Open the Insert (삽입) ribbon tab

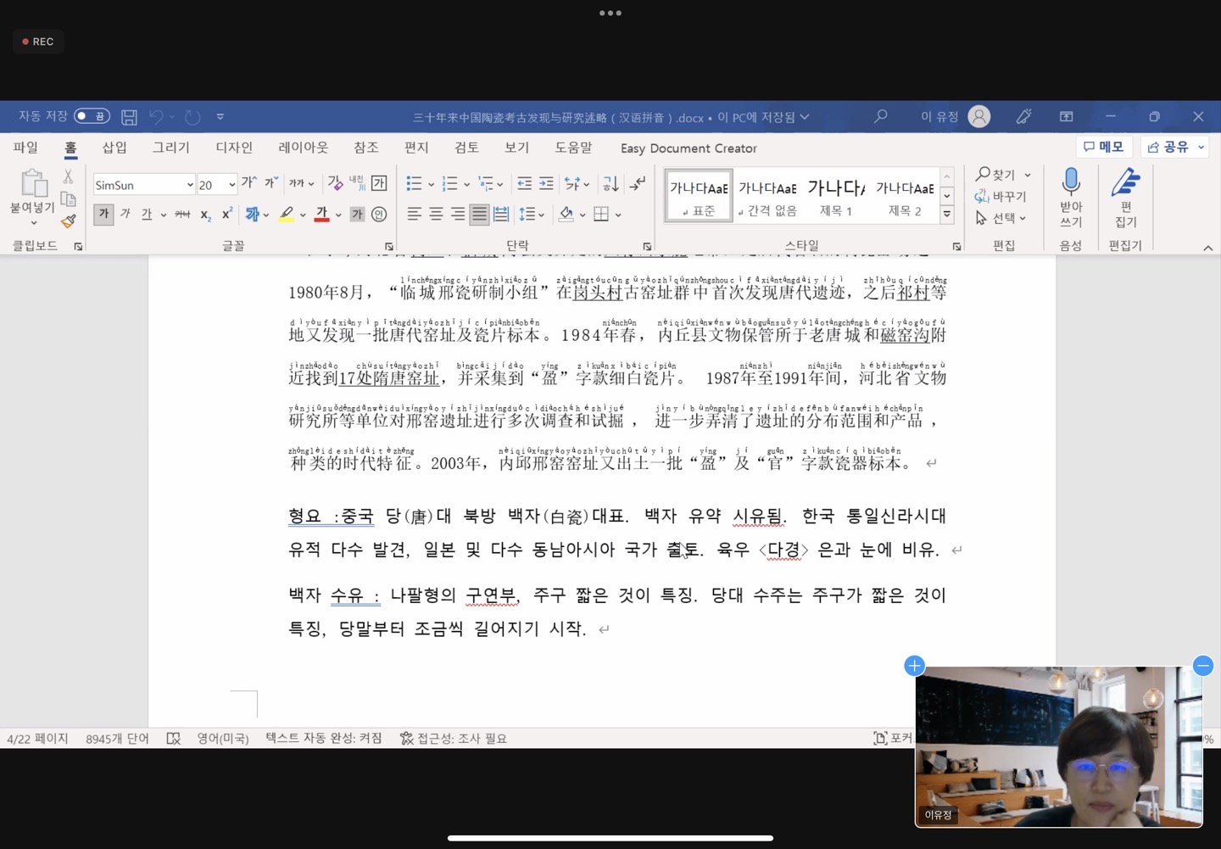[x=114, y=148]
